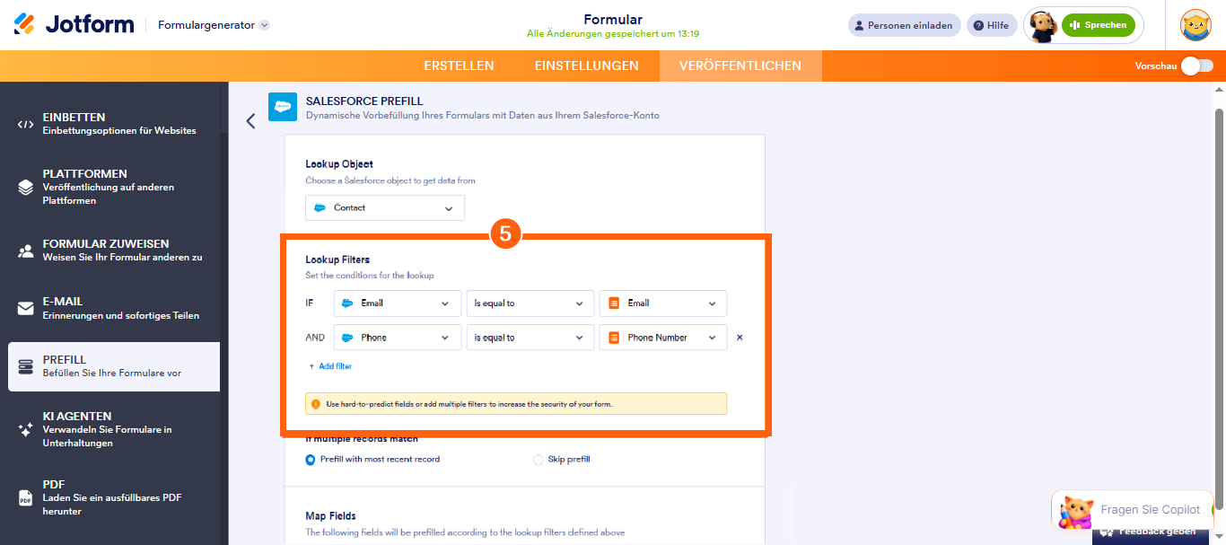Go back using the left arrow
Screen dimensions: 1226x545
click(250, 120)
